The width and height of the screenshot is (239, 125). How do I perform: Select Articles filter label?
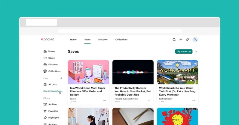52,124
